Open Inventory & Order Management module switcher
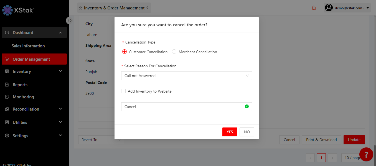The width and height of the screenshot is (376, 166). (114, 8)
